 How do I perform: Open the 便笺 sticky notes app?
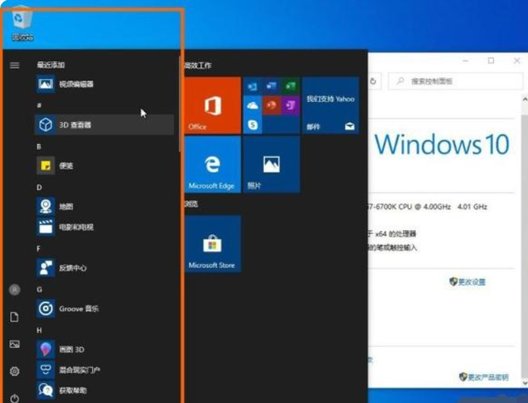coord(65,166)
